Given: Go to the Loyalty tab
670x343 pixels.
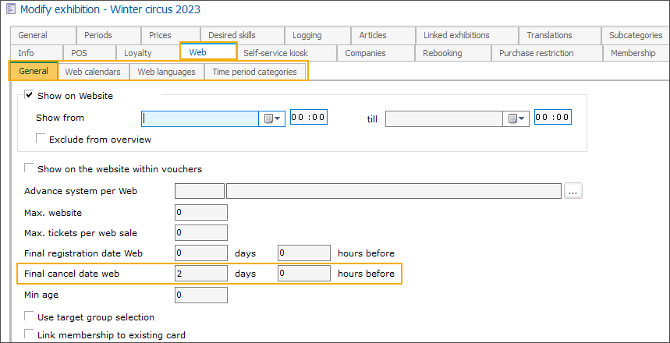Looking at the screenshot, I should point(148,53).
